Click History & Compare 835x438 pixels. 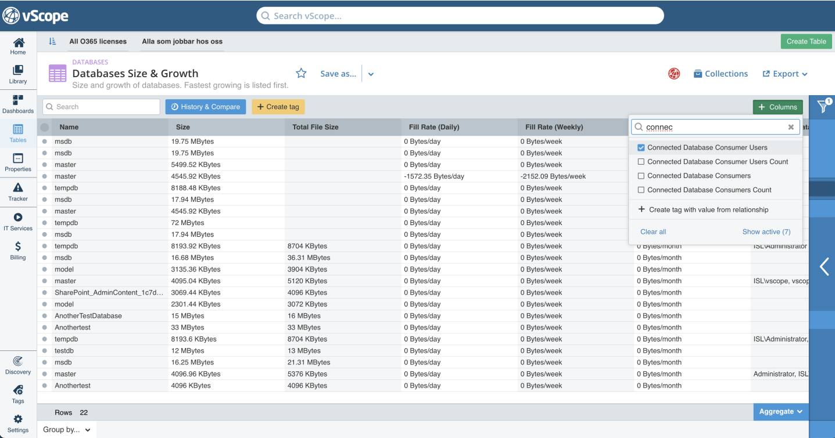point(206,107)
